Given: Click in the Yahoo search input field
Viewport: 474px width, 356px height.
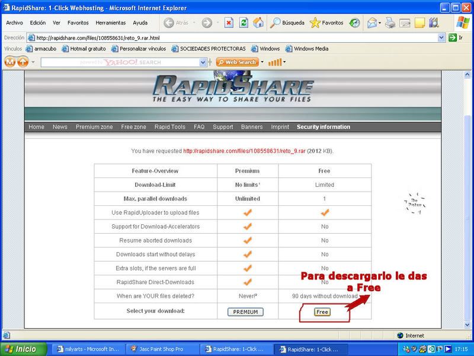Looking at the screenshot, I should point(120,62).
